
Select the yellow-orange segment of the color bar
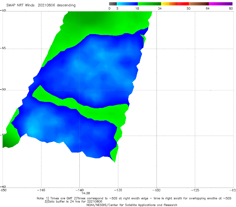pyautogui.click(x=169, y=4)
